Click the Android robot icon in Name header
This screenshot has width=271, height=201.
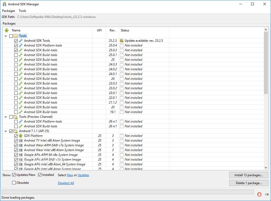coord(7,30)
